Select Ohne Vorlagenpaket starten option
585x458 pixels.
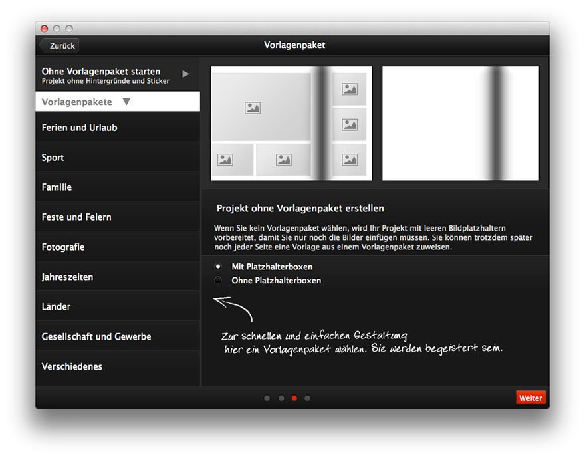(118, 75)
